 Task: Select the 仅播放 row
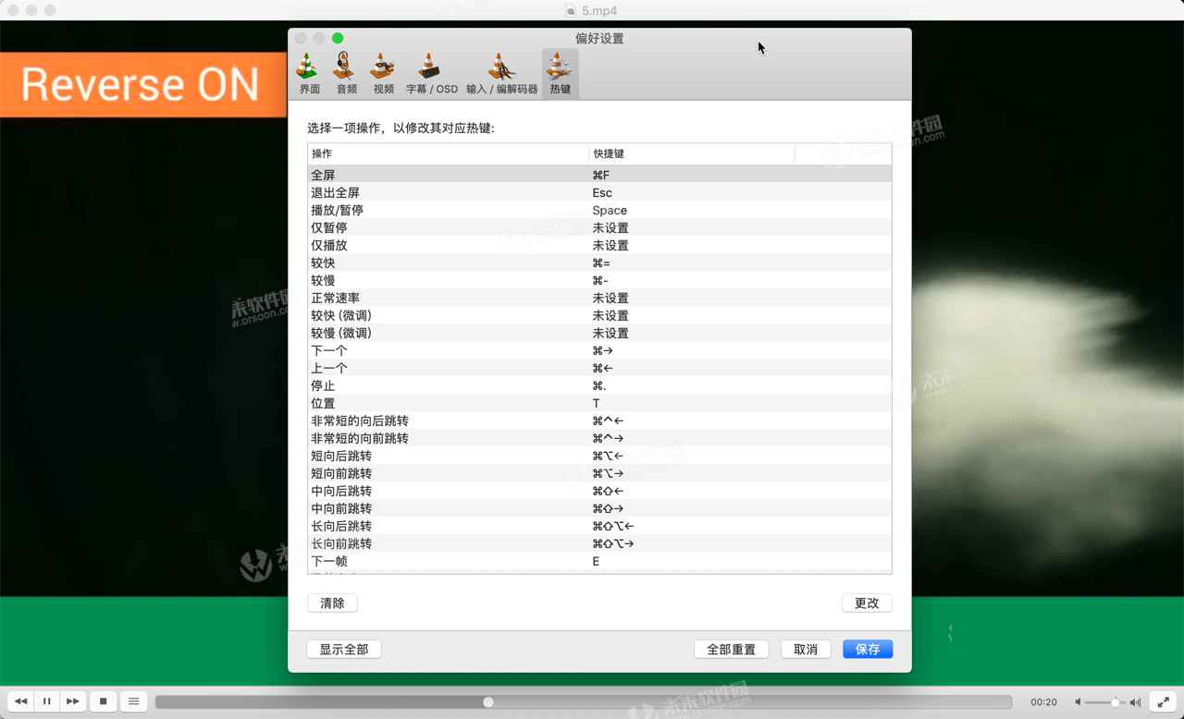[599, 245]
